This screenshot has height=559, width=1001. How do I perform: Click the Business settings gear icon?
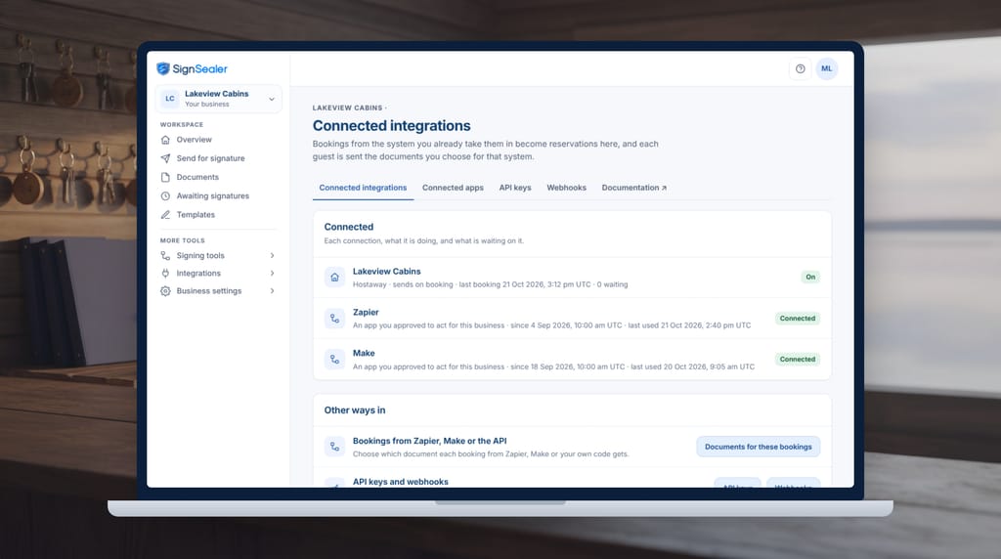(165, 291)
